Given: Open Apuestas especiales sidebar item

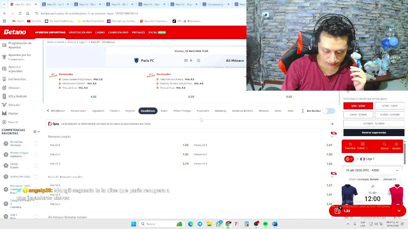Looking at the screenshot, I should click(x=15, y=69).
